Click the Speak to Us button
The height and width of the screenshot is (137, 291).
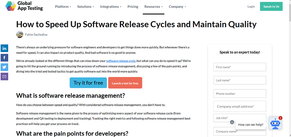click(271, 6)
